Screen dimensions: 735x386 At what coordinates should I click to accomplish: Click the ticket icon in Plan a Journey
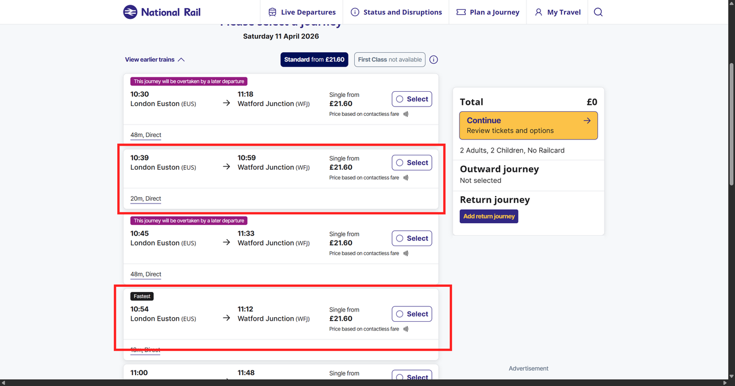click(x=461, y=12)
